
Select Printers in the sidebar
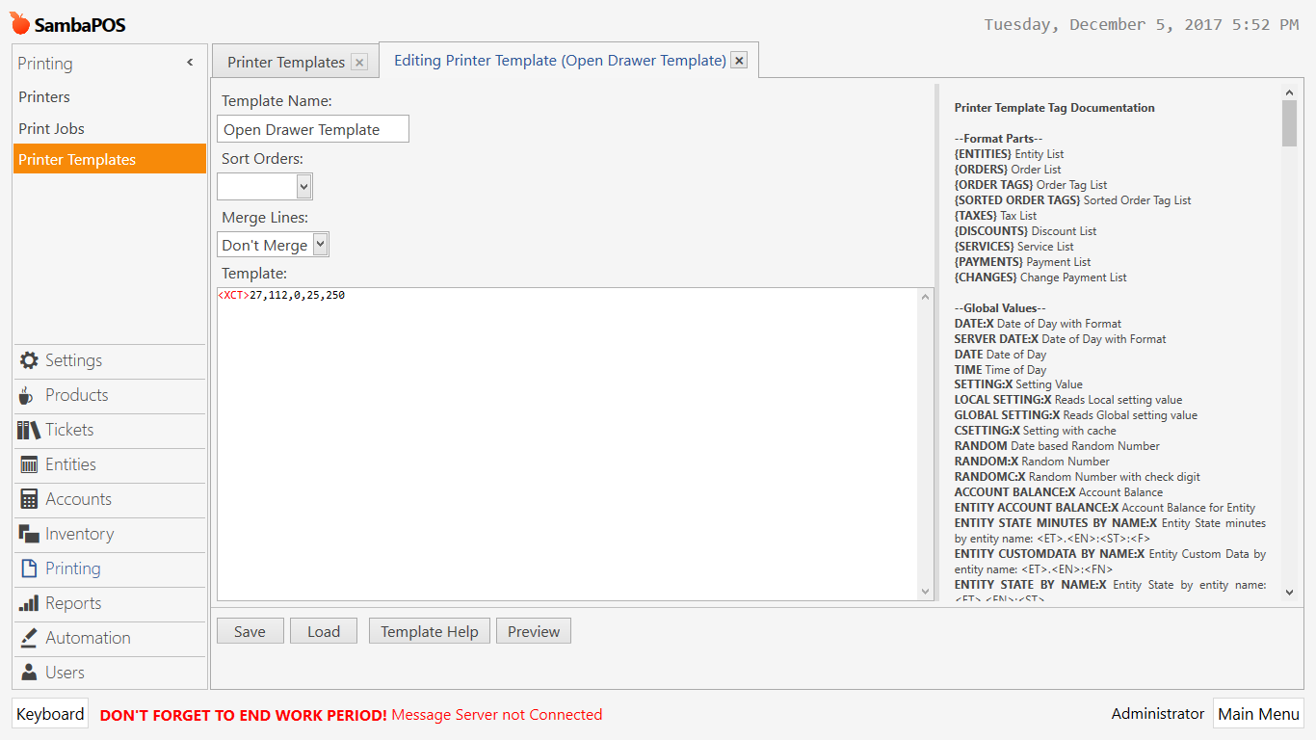pos(44,96)
